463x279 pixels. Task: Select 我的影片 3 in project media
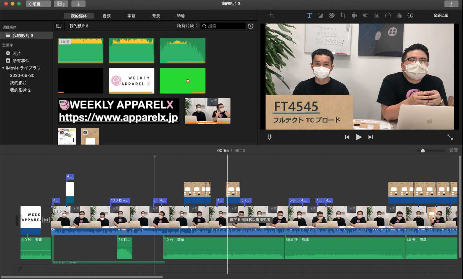pos(27,35)
